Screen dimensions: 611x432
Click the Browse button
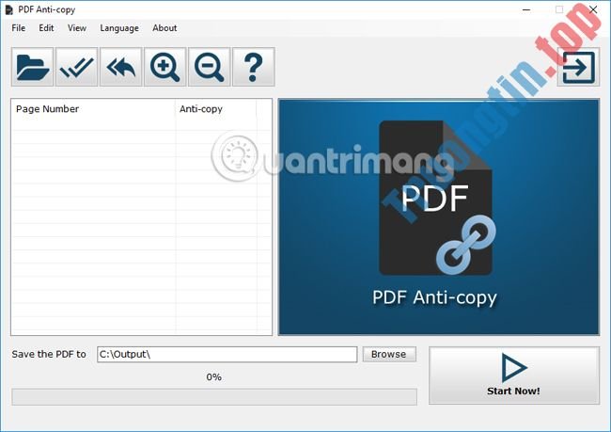pyautogui.click(x=389, y=354)
